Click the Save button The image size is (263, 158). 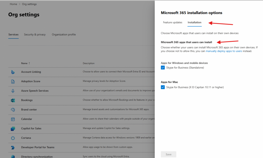(168, 154)
